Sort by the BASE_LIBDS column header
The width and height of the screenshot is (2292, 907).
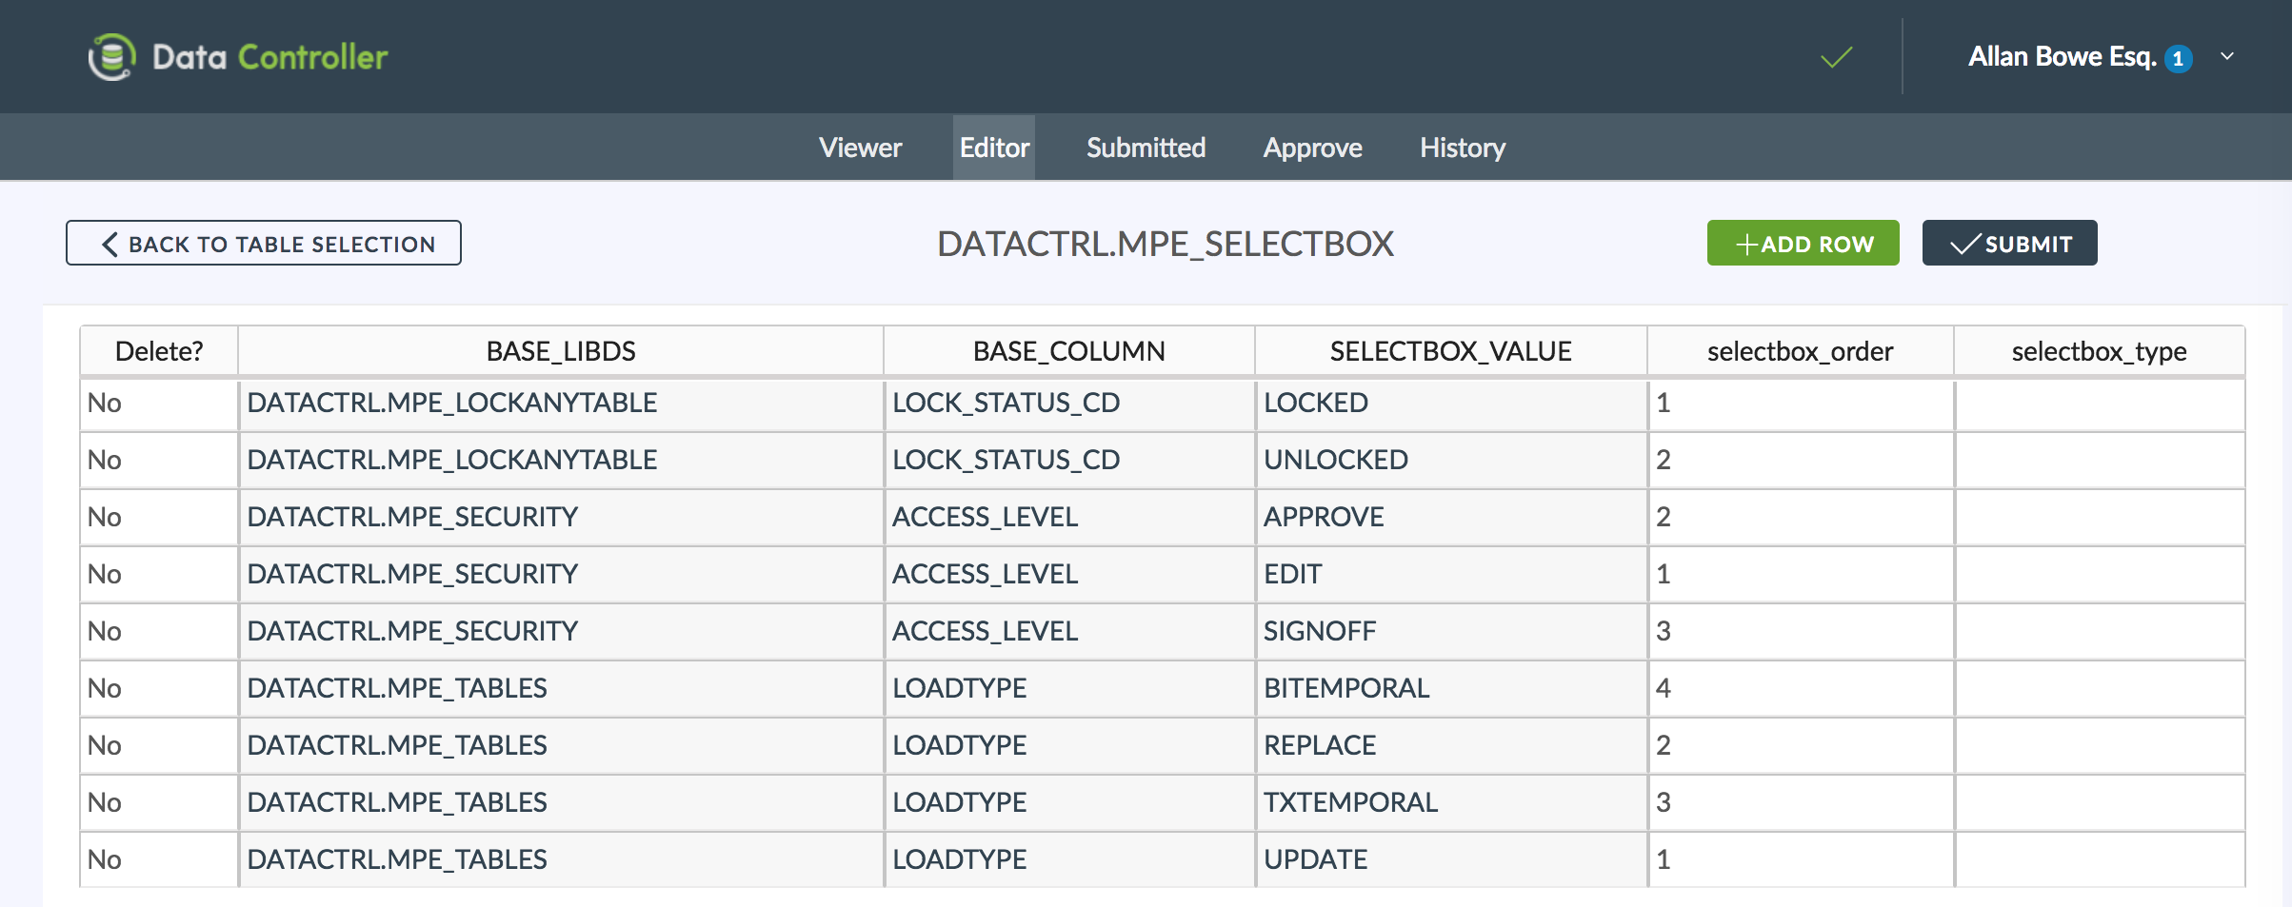click(x=561, y=351)
